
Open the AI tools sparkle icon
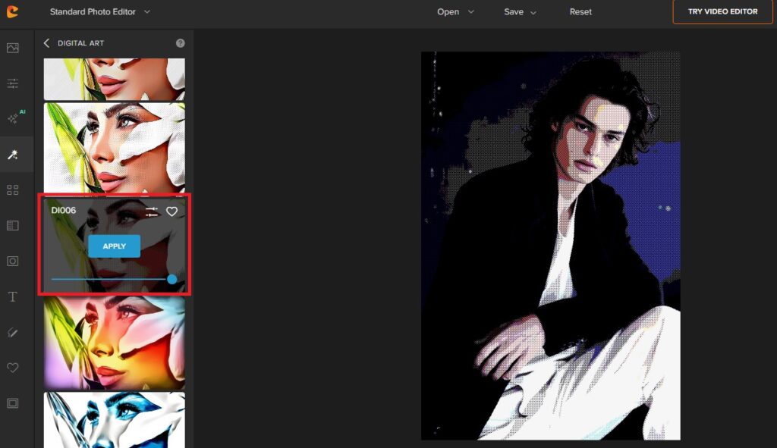point(13,119)
